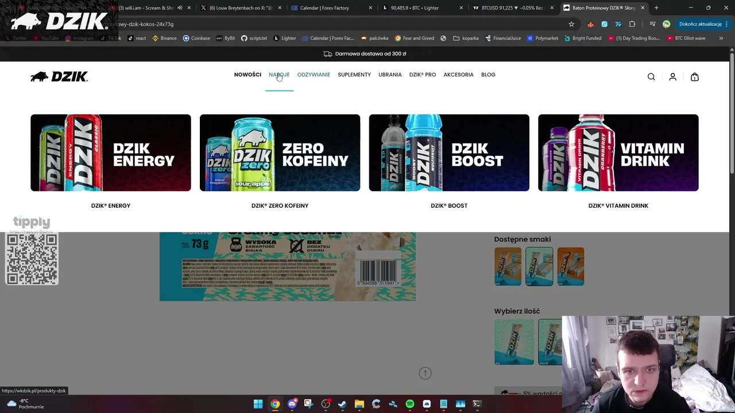Open the shopping bag cart icon
The height and width of the screenshot is (413, 735).
694,77
